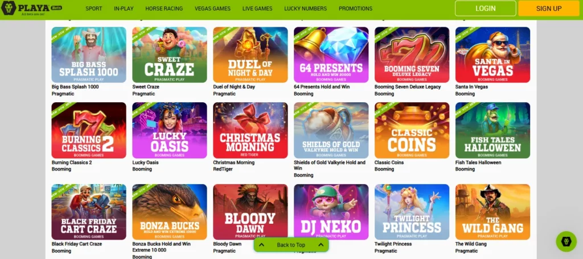Open the Lucky Numbers page
Viewport: 583px width, 259px height.
tap(305, 9)
